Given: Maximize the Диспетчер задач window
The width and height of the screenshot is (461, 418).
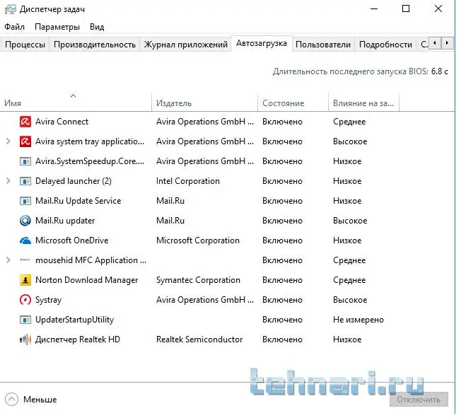Looking at the screenshot, I should pos(406,8).
